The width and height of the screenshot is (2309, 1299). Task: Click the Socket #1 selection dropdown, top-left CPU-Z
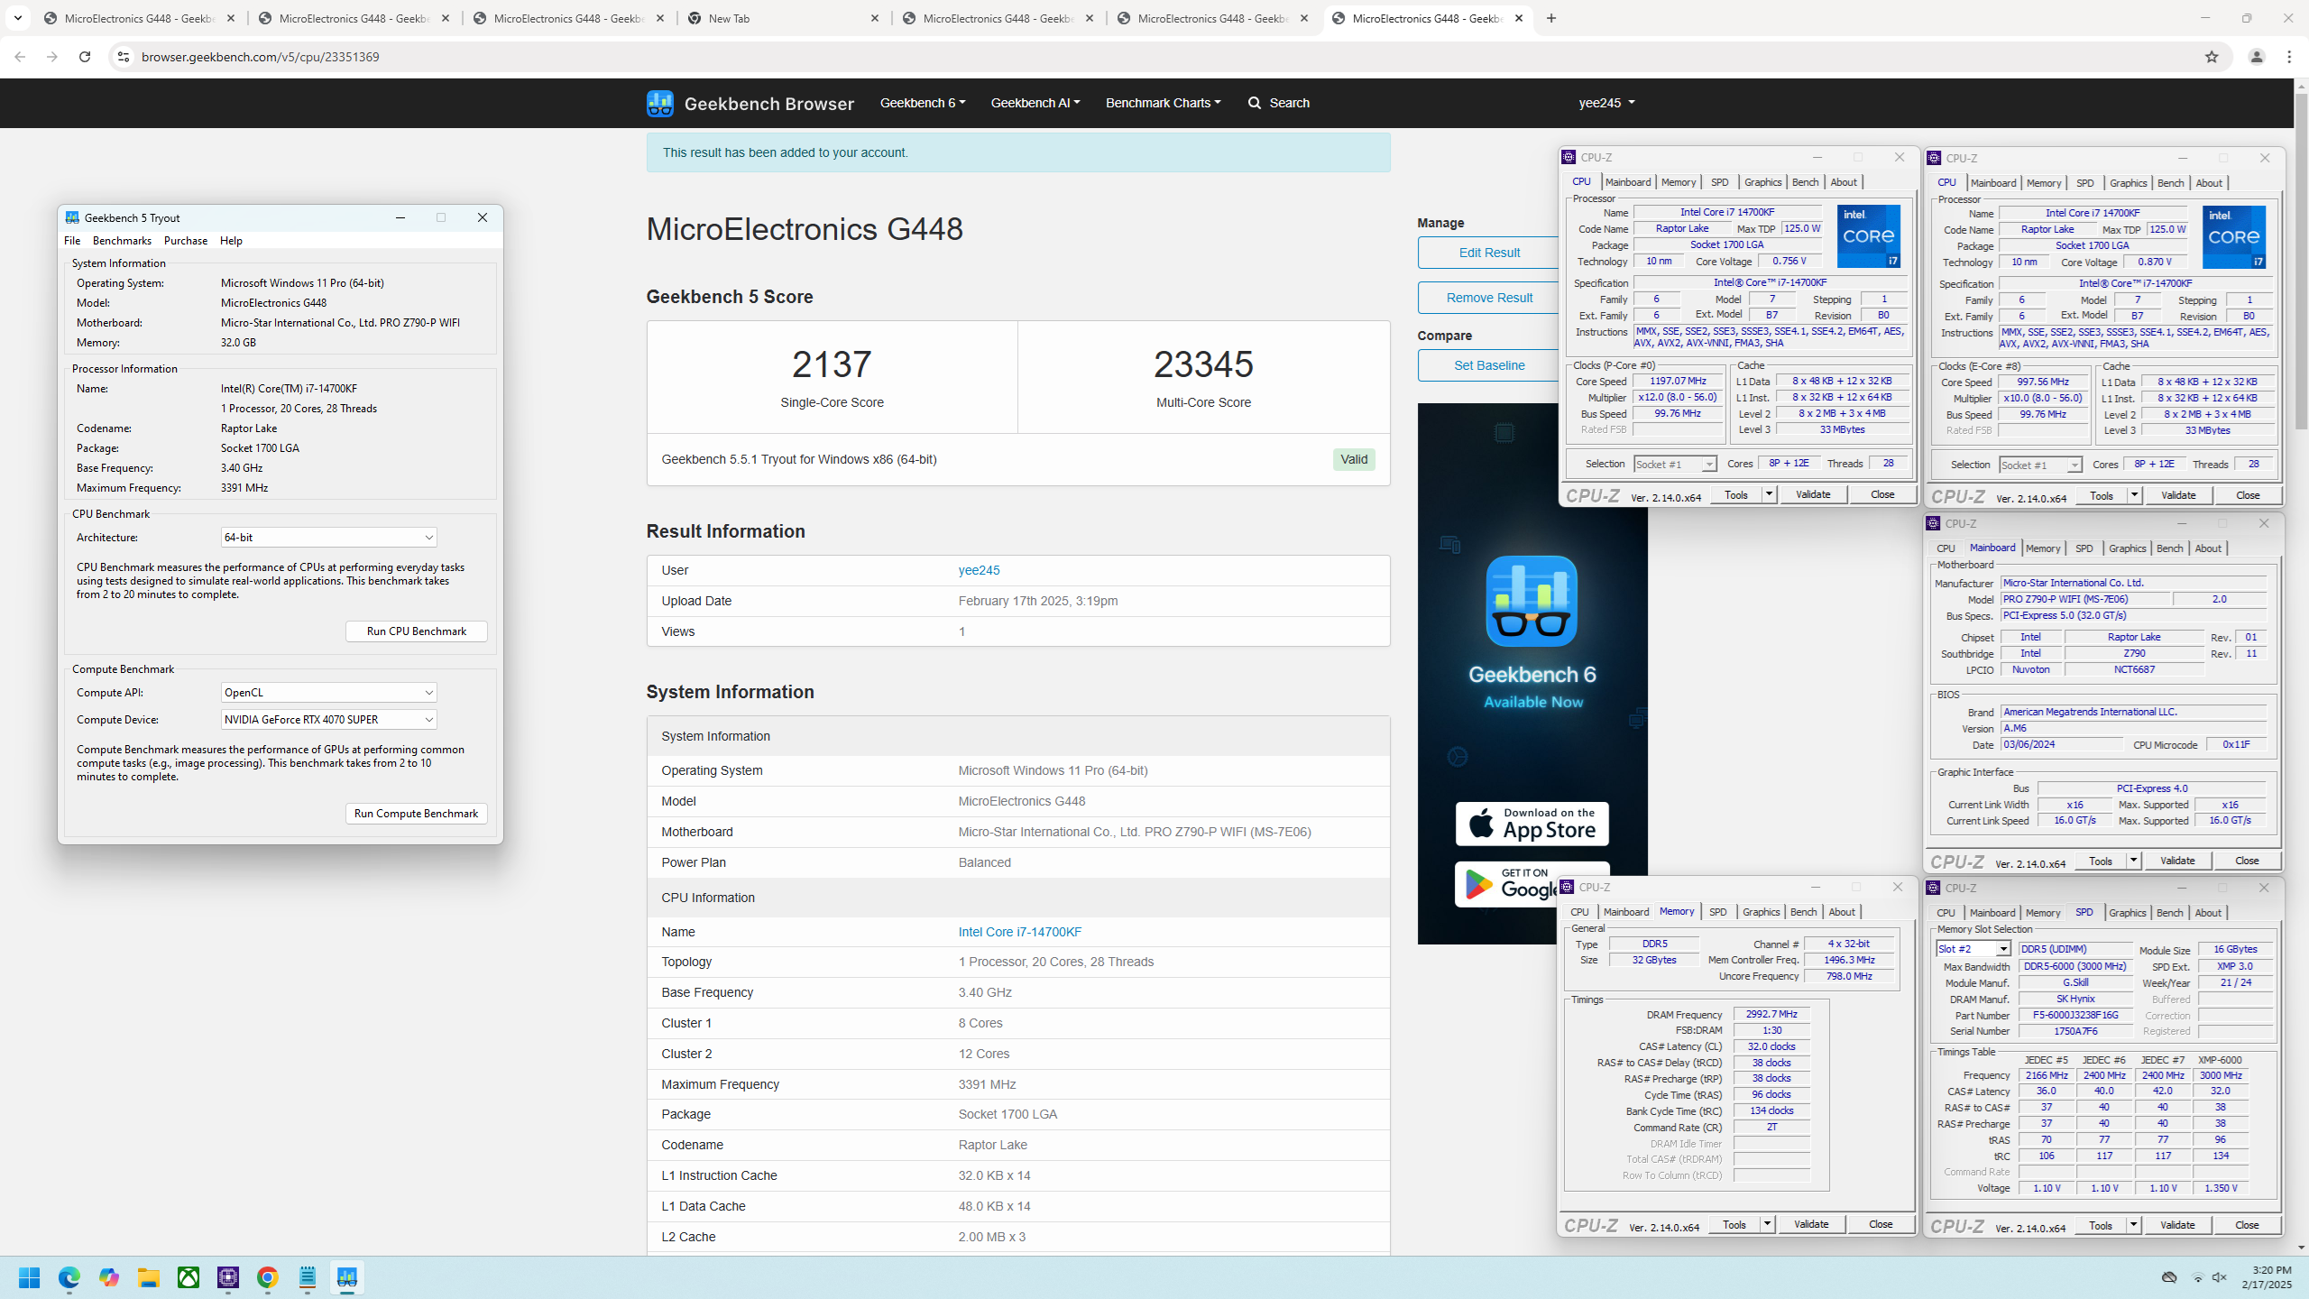pyautogui.click(x=1675, y=465)
